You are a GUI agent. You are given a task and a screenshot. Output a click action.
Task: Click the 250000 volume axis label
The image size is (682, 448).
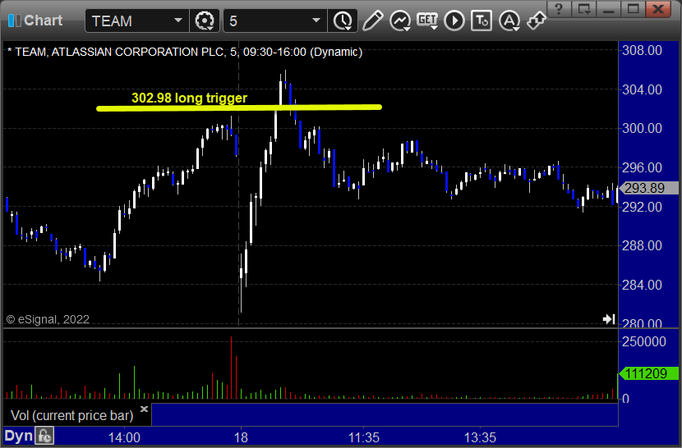(x=644, y=341)
